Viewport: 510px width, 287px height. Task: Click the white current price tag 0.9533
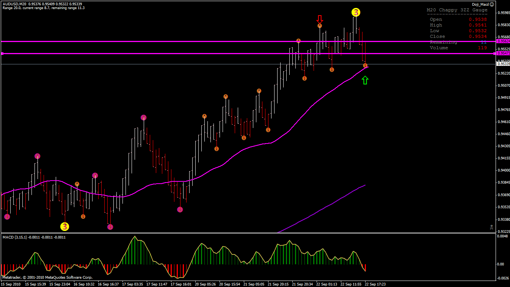point(502,64)
